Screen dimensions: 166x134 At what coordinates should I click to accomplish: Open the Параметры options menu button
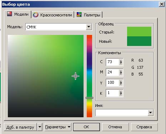coord(58,127)
